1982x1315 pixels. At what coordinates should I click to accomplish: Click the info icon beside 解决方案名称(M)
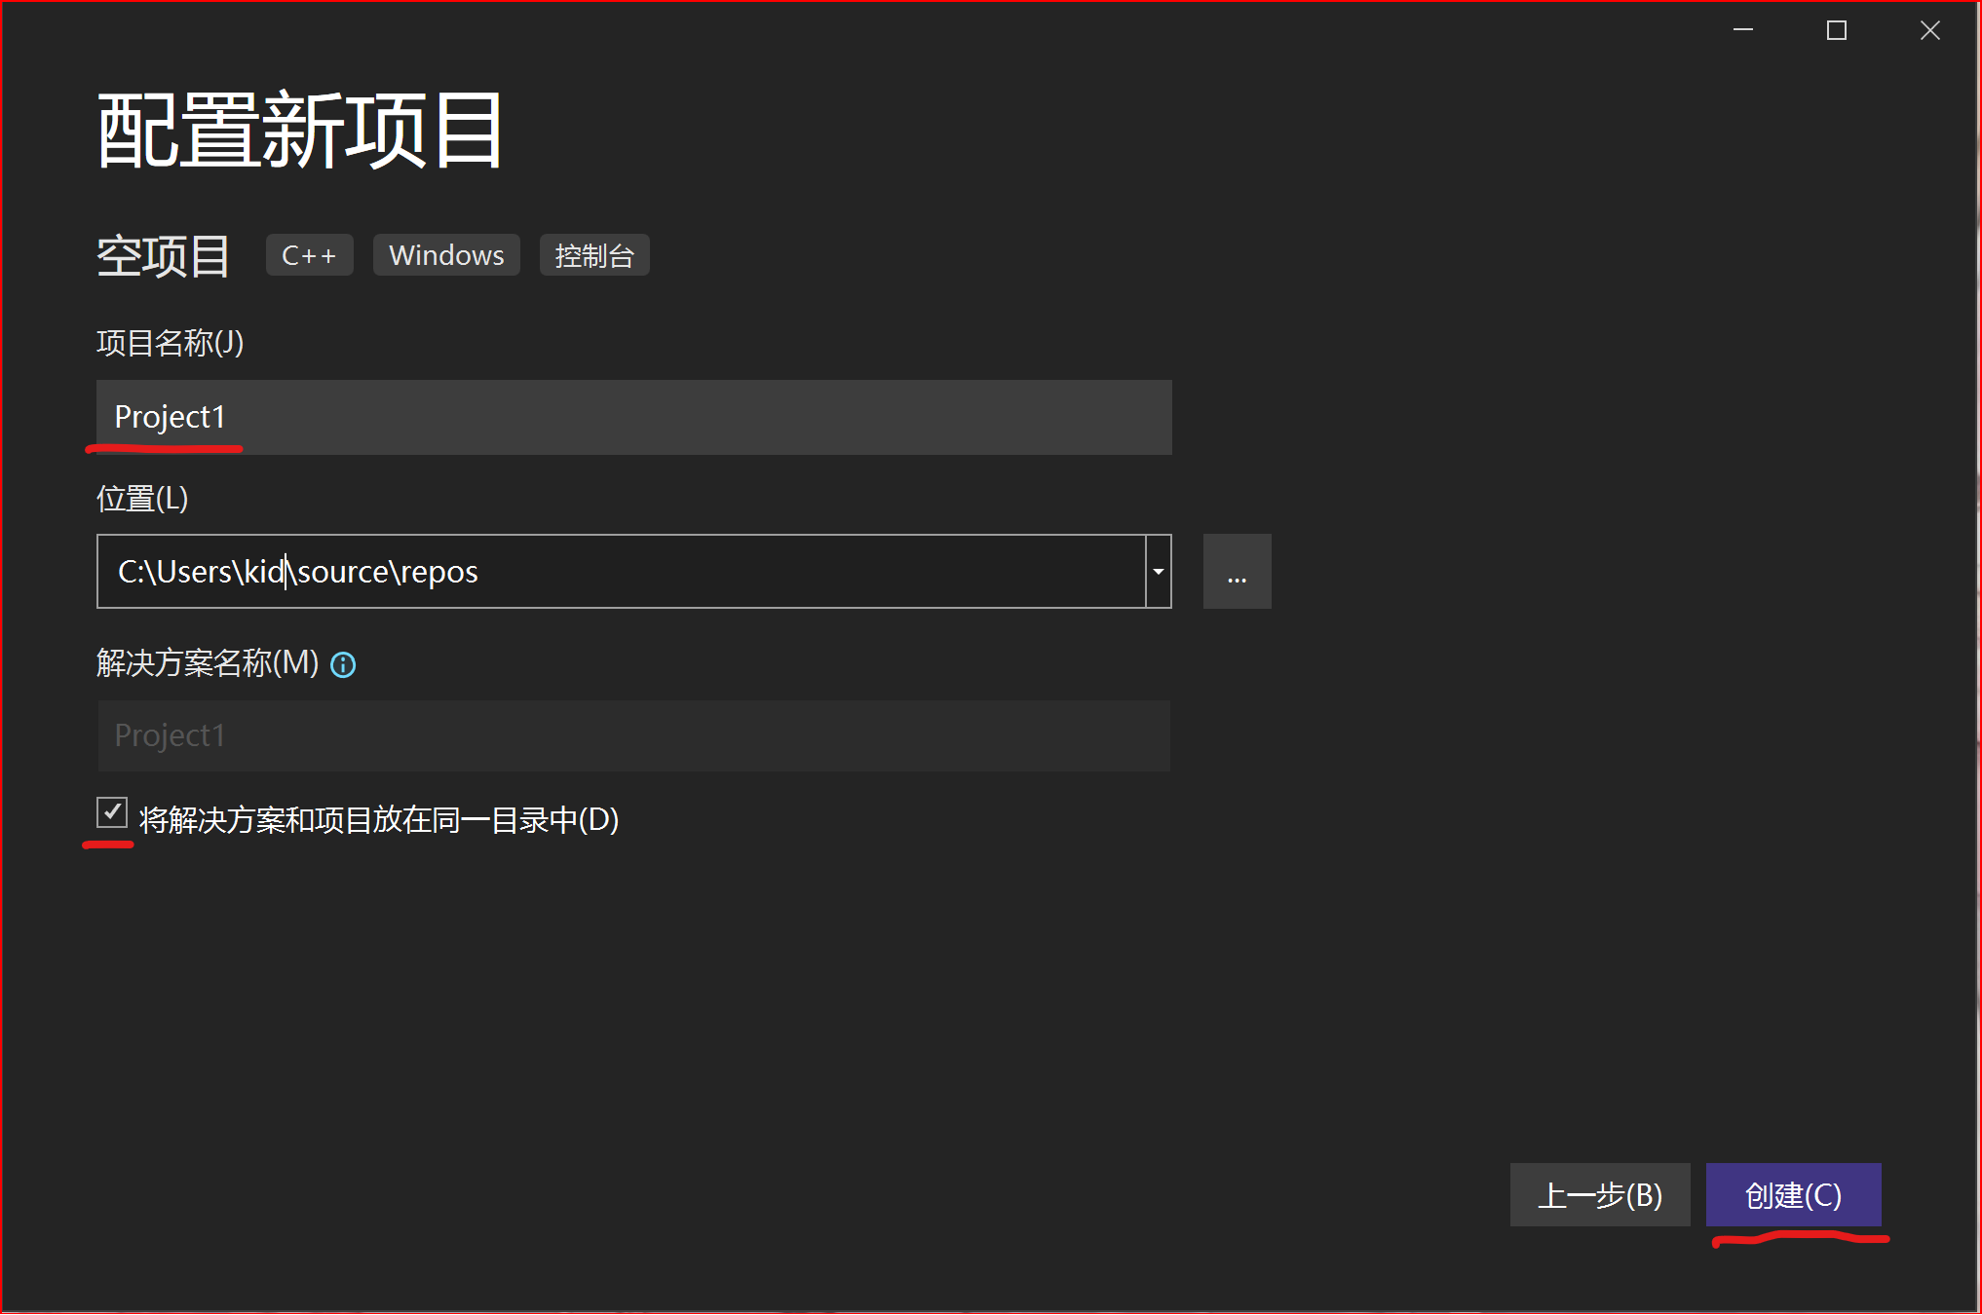(x=343, y=665)
